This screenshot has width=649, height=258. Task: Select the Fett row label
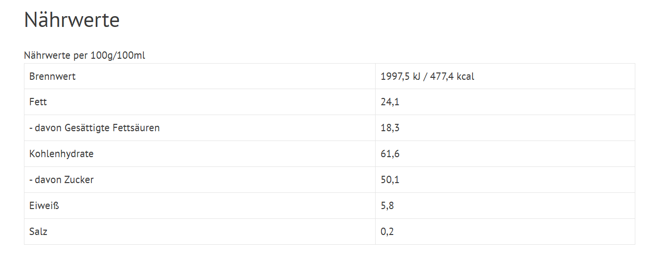(x=38, y=102)
